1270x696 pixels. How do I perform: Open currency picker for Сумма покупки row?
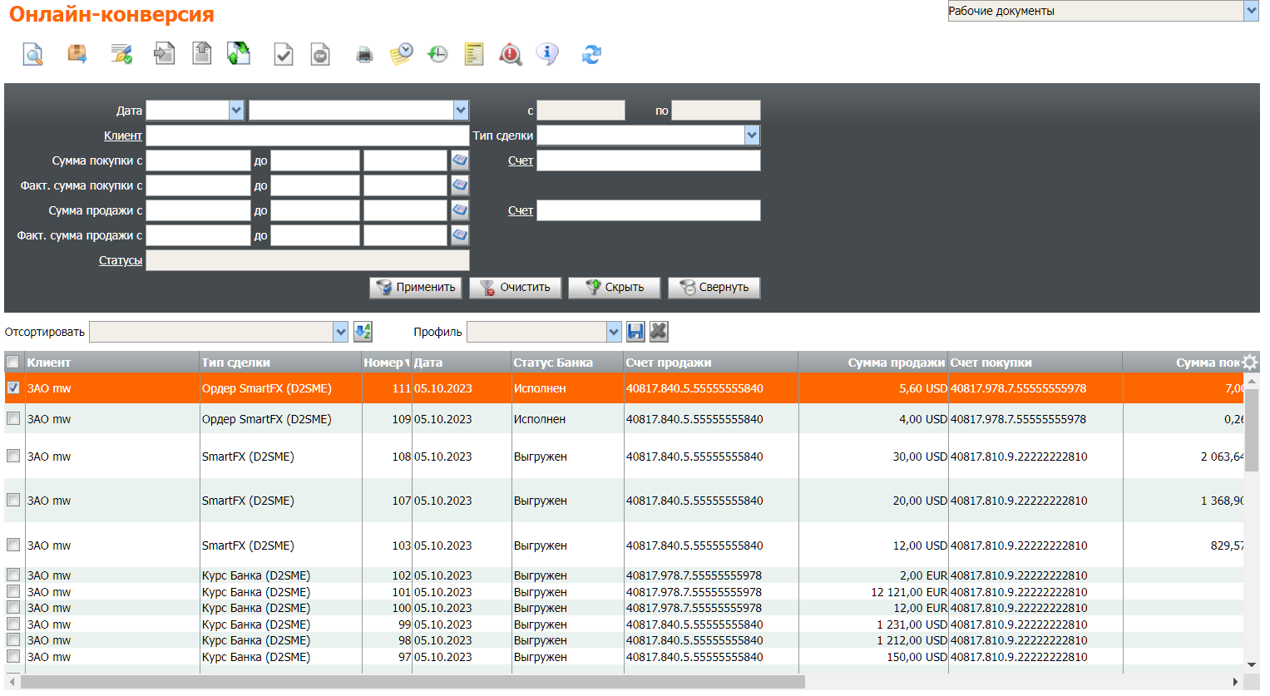pyautogui.click(x=460, y=160)
